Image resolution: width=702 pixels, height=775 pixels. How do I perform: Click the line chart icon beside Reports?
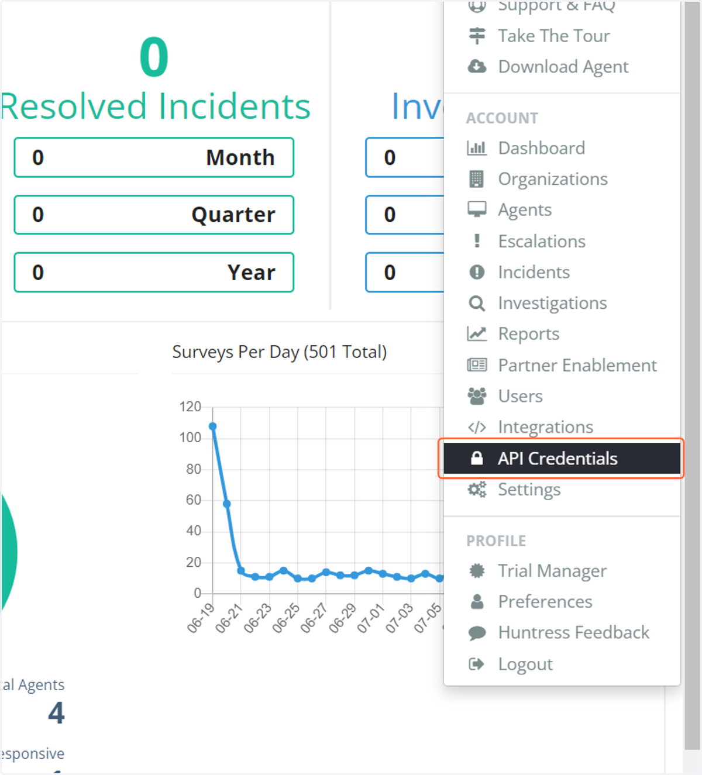pyautogui.click(x=477, y=334)
